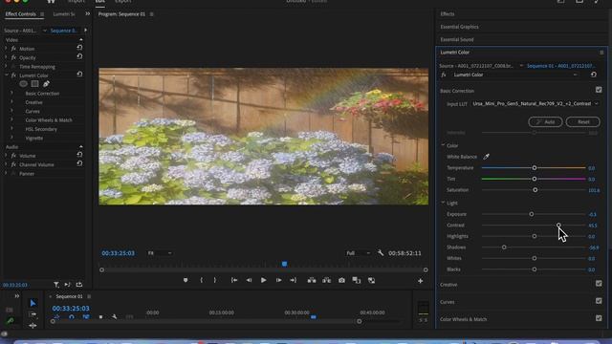
Task: Play the program monitor sequence
Action: [x=264, y=280]
